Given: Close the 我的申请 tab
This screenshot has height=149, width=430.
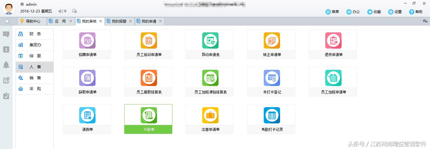Looking at the screenshot, I should click(x=160, y=21).
